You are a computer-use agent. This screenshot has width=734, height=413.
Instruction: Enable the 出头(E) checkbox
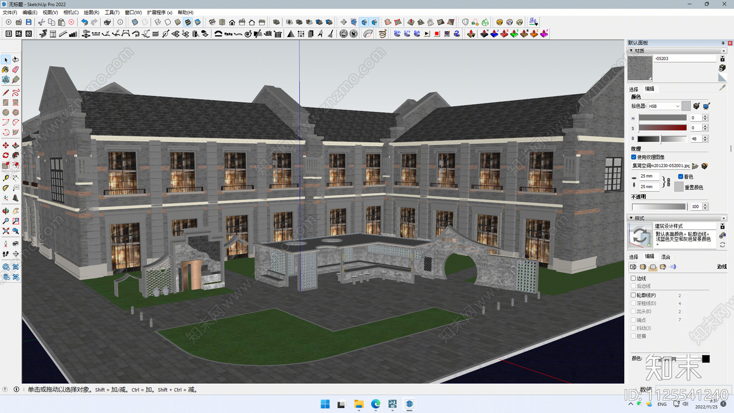coord(634,311)
